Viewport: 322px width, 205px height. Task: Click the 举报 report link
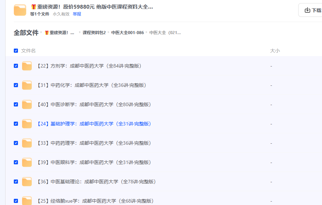pos(77,14)
